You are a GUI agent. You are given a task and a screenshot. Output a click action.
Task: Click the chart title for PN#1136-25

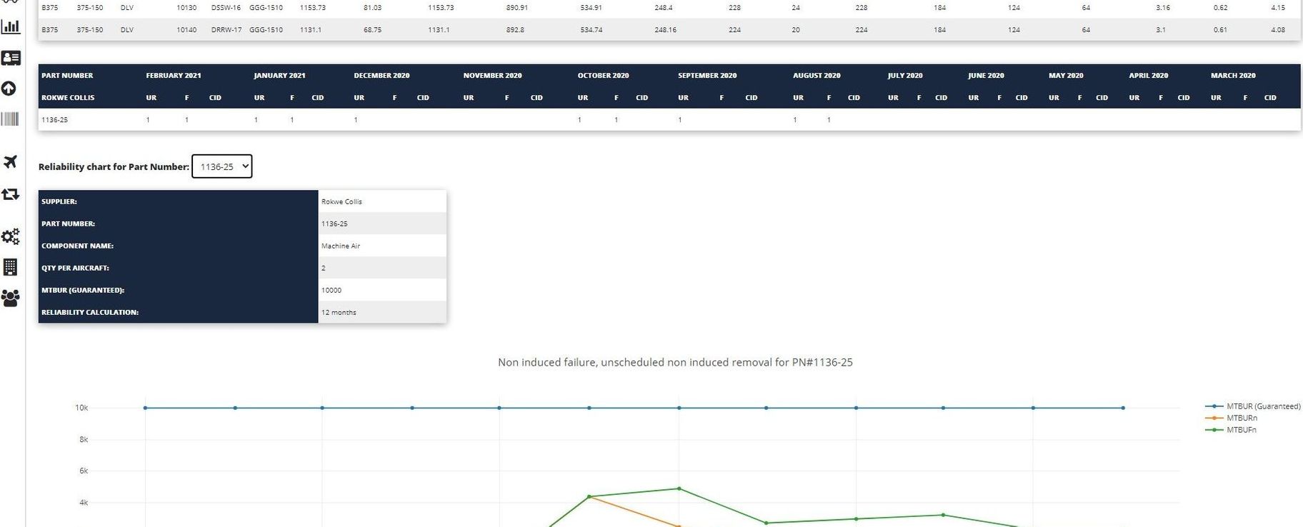coord(675,362)
